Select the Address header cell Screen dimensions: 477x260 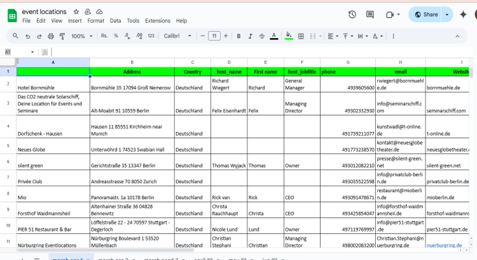132,72
